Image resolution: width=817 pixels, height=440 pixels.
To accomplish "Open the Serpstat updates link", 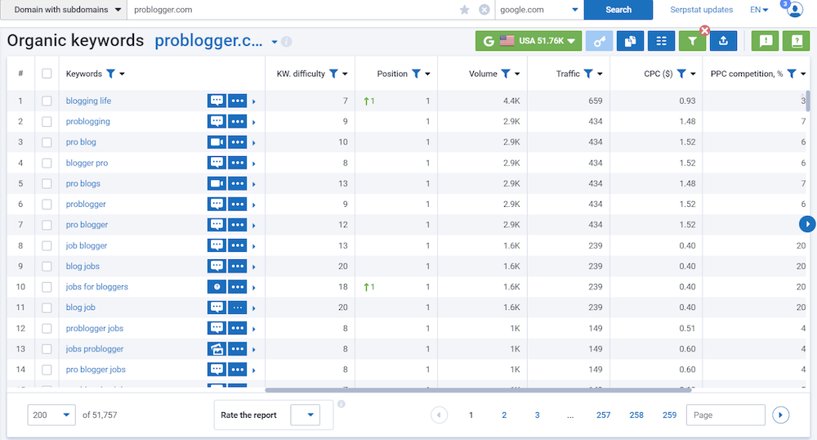I will point(701,10).
